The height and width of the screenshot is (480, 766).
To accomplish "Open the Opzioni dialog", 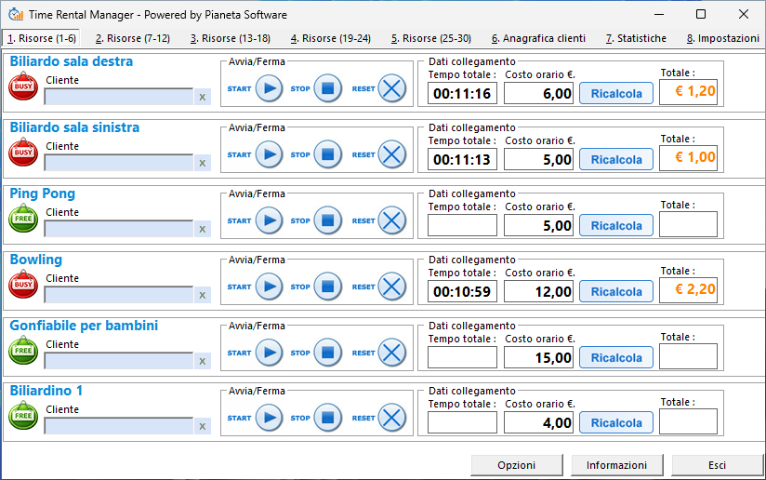I will 516,465.
